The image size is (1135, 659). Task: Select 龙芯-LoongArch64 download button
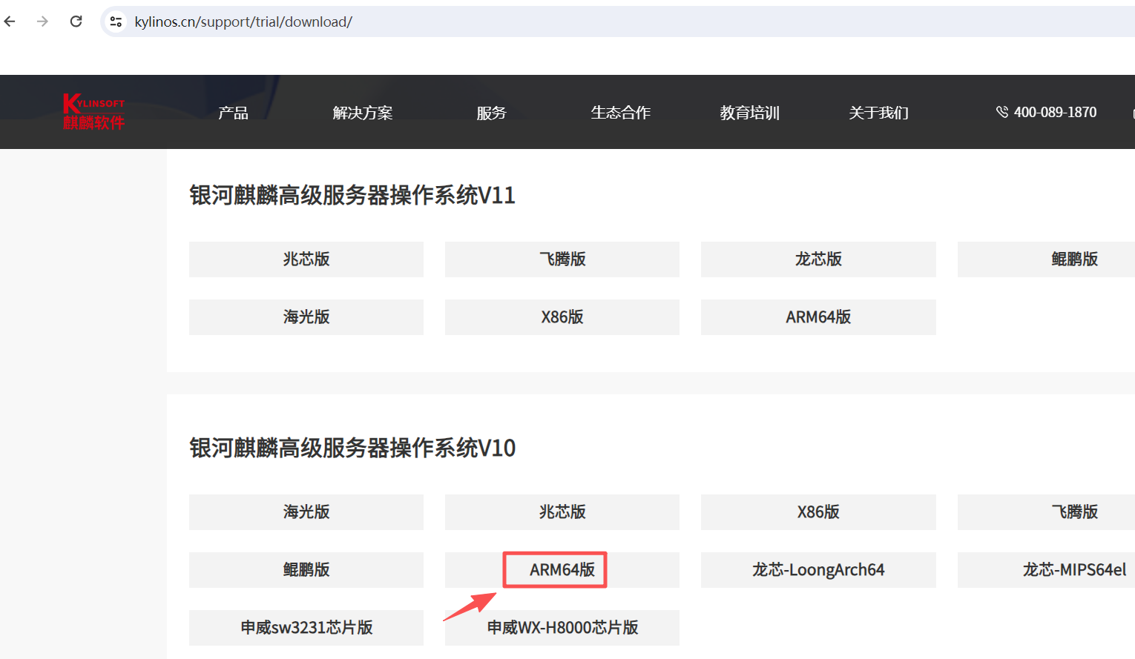pyautogui.click(x=818, y=570)
